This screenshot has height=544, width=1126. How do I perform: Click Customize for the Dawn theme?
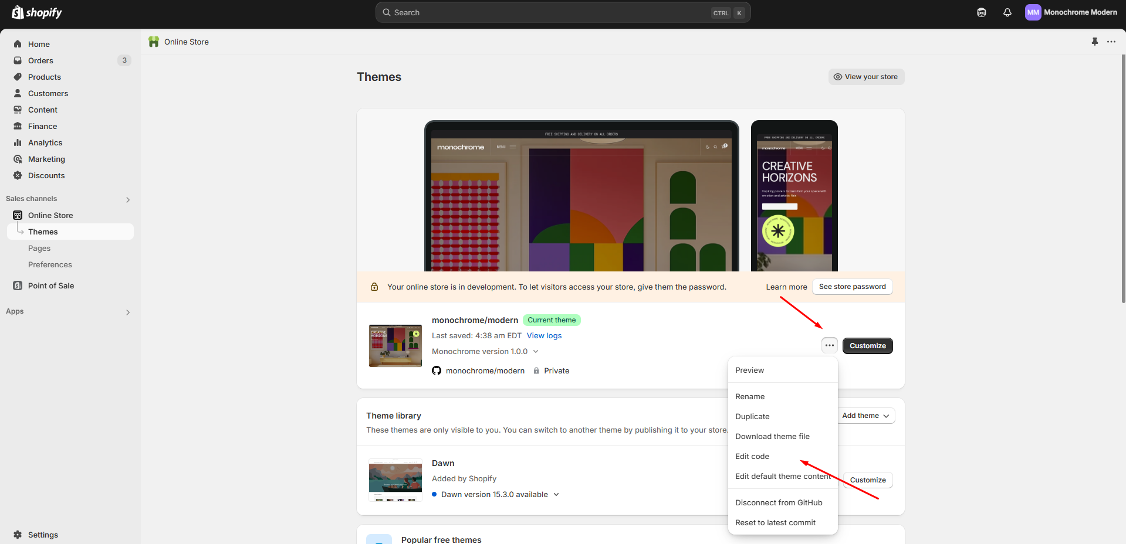(x=868, y=480)
